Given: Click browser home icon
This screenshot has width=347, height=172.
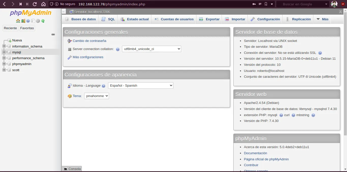Looking at the screenshot, I should click(x=43, y=4).
